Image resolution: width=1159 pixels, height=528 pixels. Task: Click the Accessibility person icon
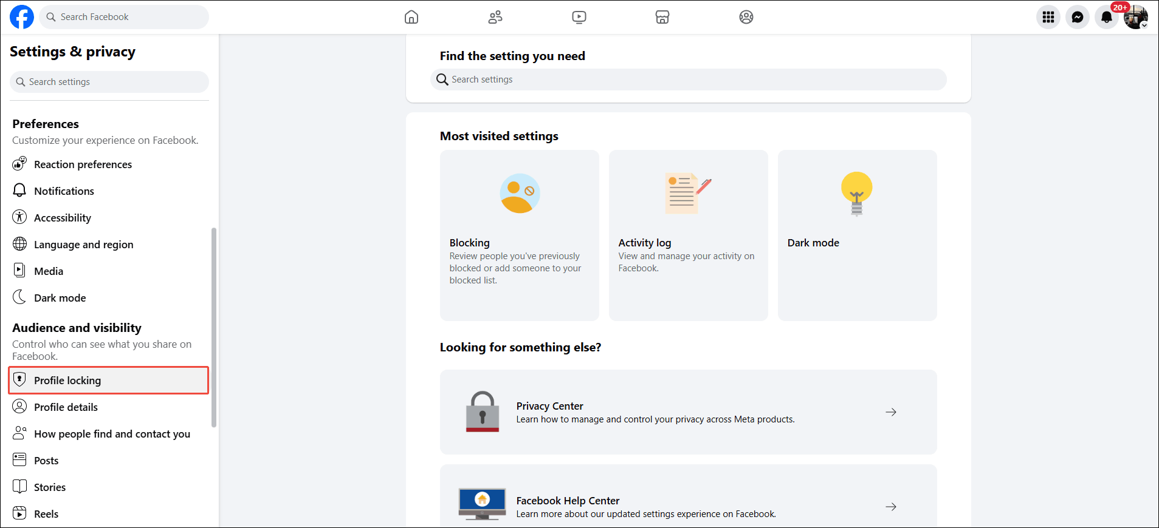coord(19,217)
